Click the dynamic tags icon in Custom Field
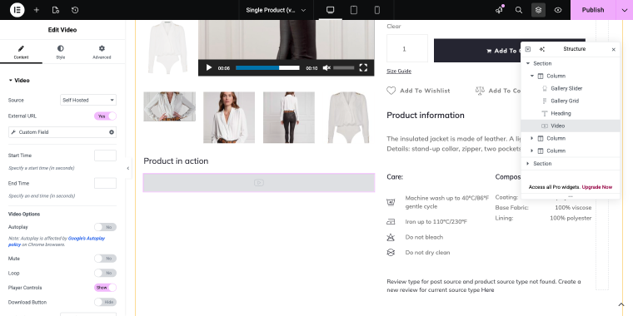The image size is (633, 316). pos(112,132)
